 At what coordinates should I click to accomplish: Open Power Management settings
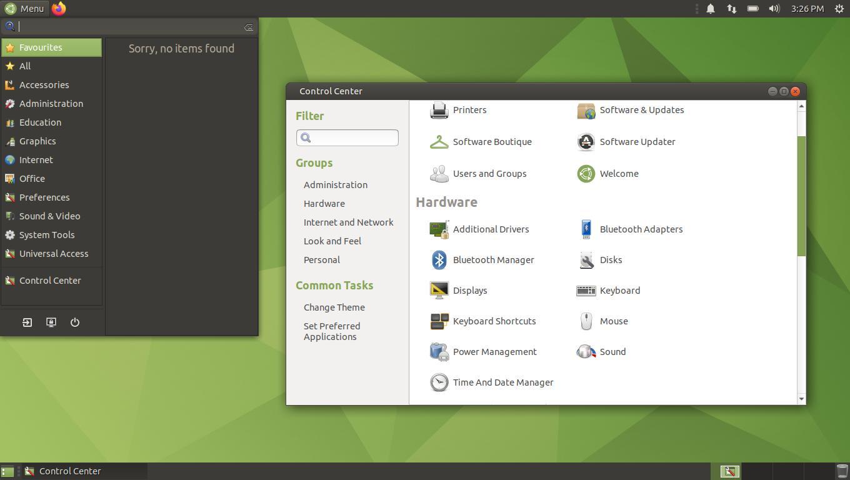click(494, 351)
